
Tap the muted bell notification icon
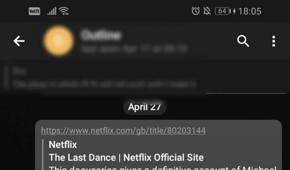[x=207, y=11]
